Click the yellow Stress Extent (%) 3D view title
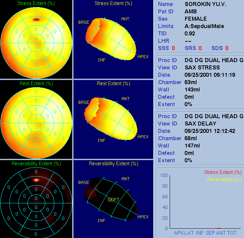Image resolution: width=244 pixels, height=238 pixels. point(113,3)
